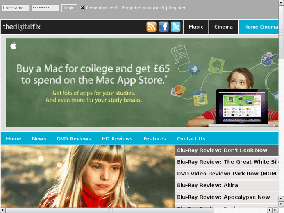Open the Features menu item
Image resolution: width=284 pixels, height=213 pixels.
(155, 139)
